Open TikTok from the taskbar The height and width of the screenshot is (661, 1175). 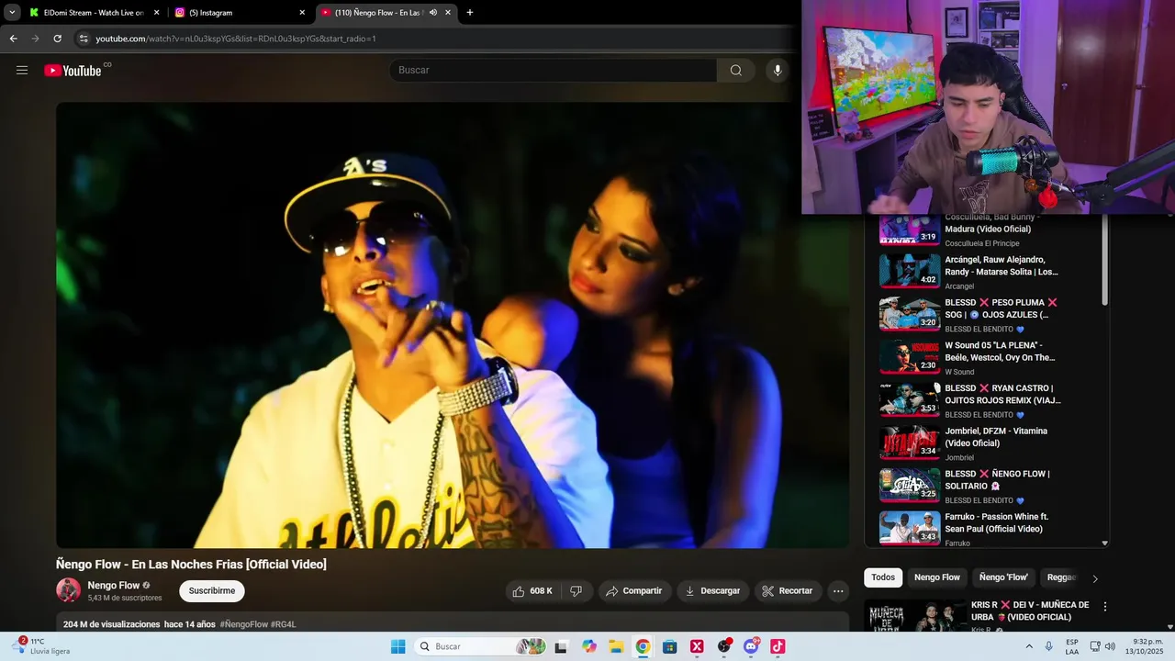[x=778, y=646]
